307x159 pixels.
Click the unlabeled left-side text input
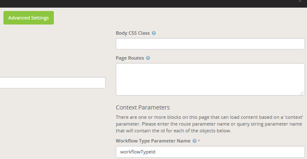click(53, 82)
